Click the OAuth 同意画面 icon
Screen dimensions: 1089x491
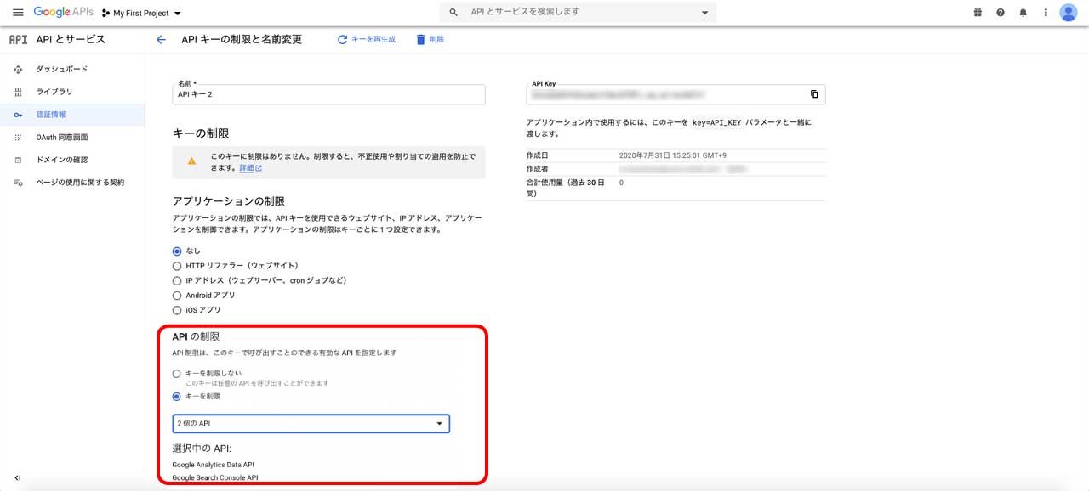point(18,137)
